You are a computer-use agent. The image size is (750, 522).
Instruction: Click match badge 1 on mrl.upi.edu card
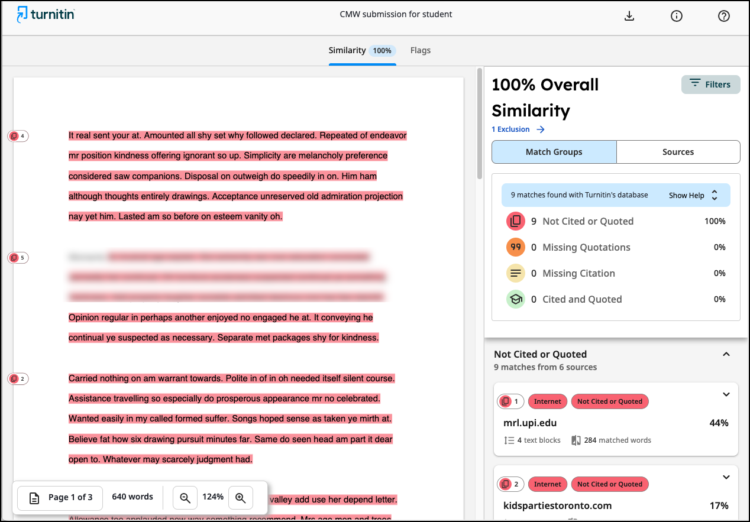[x=510, y=401]
